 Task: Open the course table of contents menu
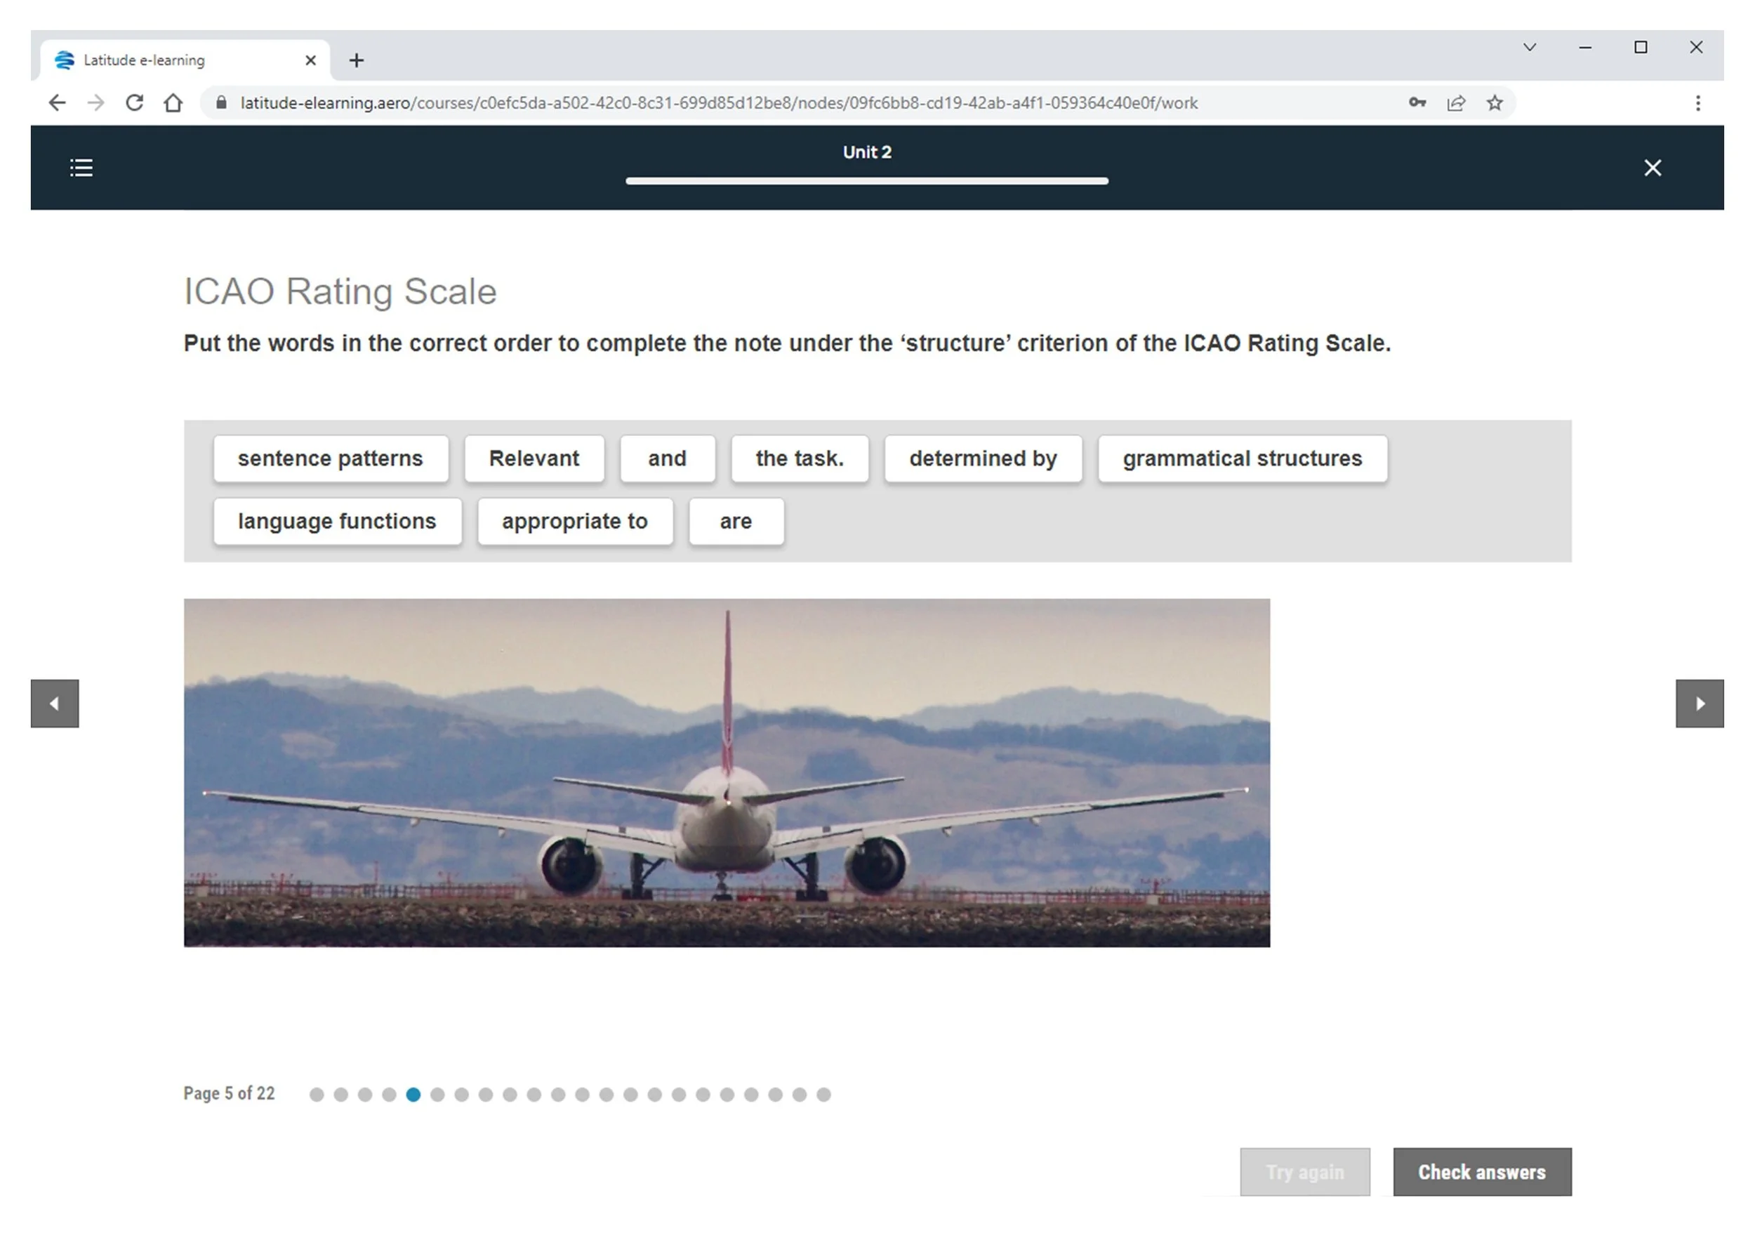(x=81, y=168)
